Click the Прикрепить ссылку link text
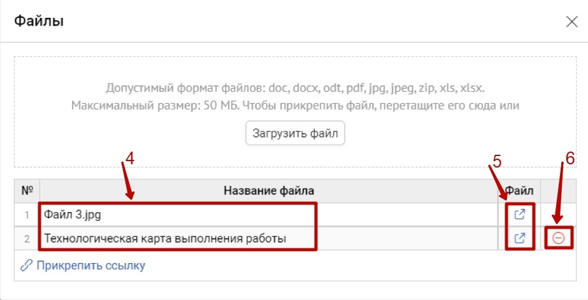 coord(90,266)
